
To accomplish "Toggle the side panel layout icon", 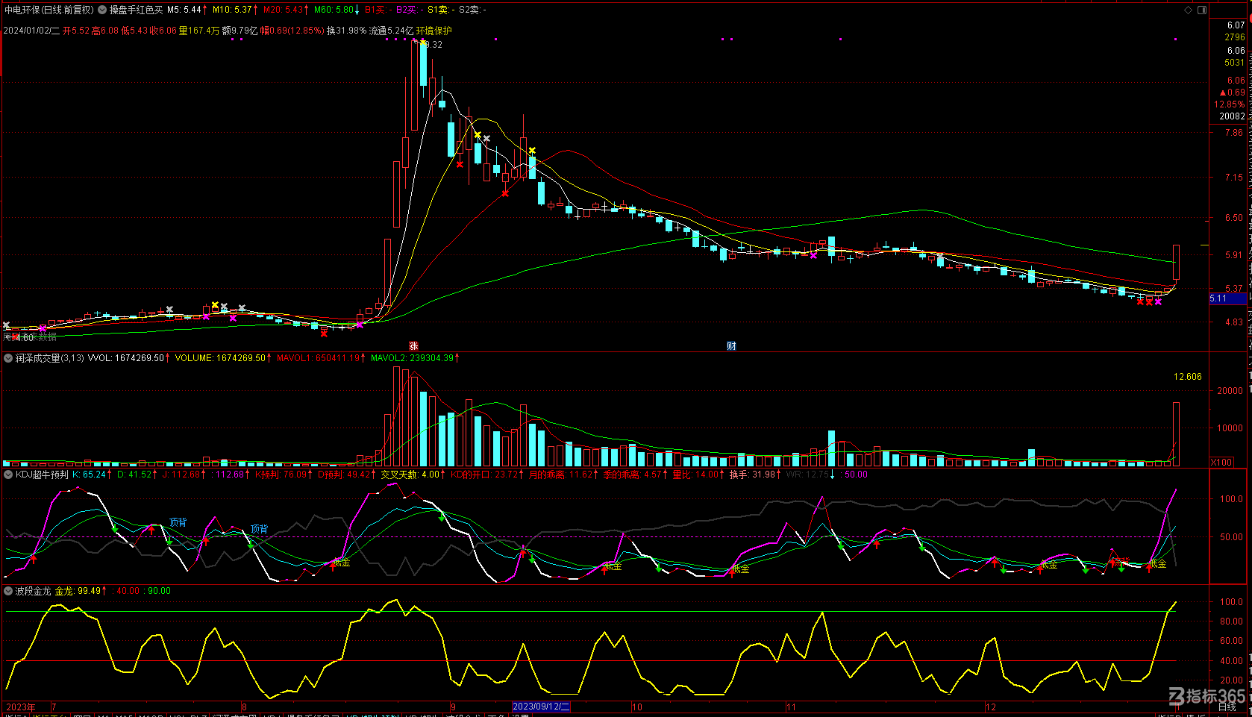I will pos(1201,10).
